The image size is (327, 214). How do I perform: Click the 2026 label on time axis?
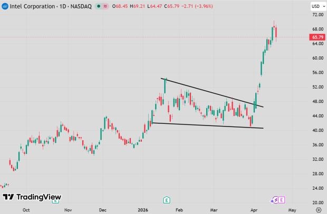point(143,210)
